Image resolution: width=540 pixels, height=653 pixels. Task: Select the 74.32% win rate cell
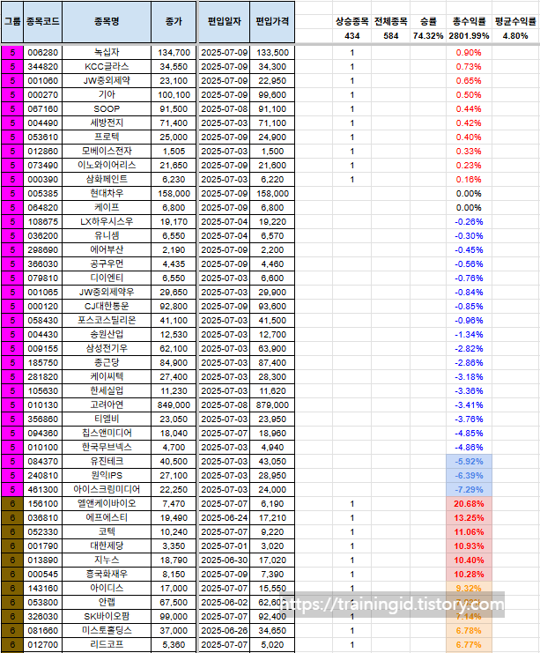[428, 36]
